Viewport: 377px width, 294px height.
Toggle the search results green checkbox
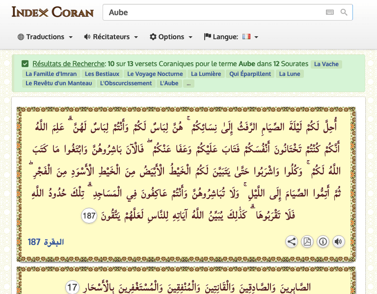(x=25, y=64)
